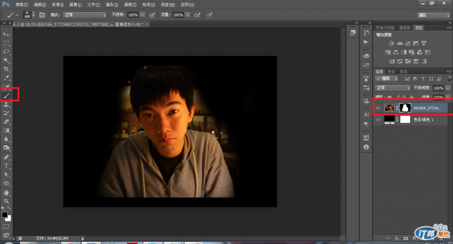Open the Character panel icon

(366, 114)
